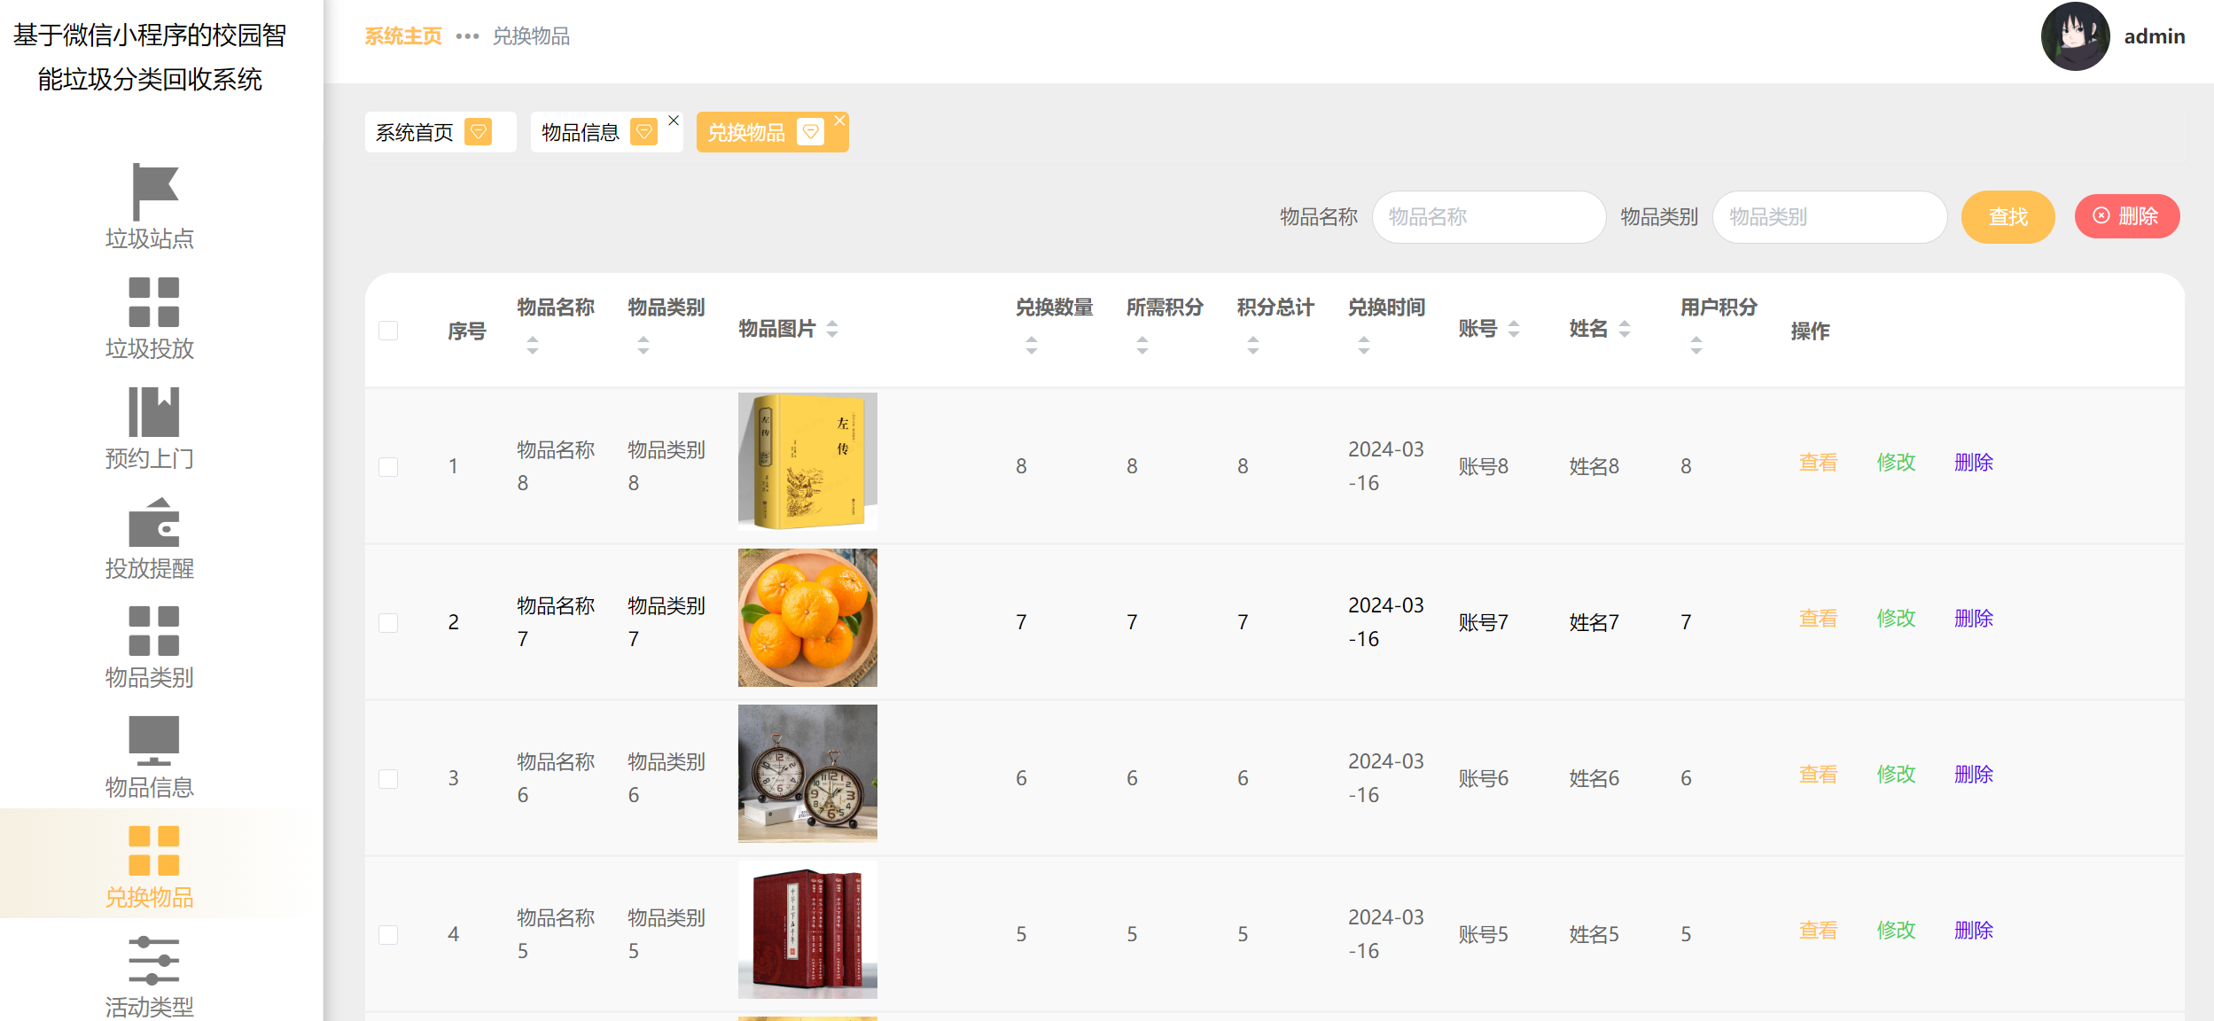Screen dimensions: 2214x1021
Task: Switch to the 系统首页 tab
Action: pos(415,133)
